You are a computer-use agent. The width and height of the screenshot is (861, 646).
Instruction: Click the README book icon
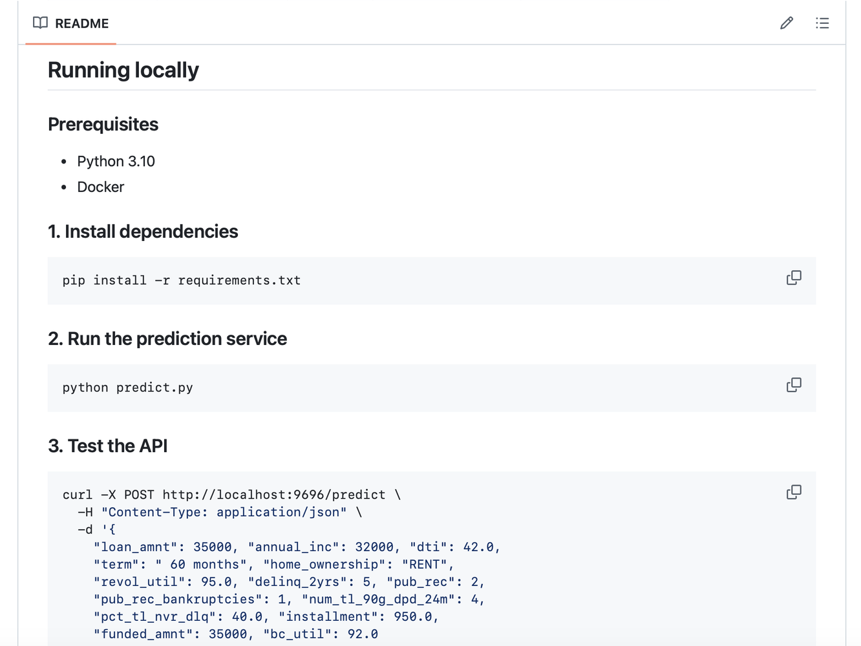coord(40,23)
